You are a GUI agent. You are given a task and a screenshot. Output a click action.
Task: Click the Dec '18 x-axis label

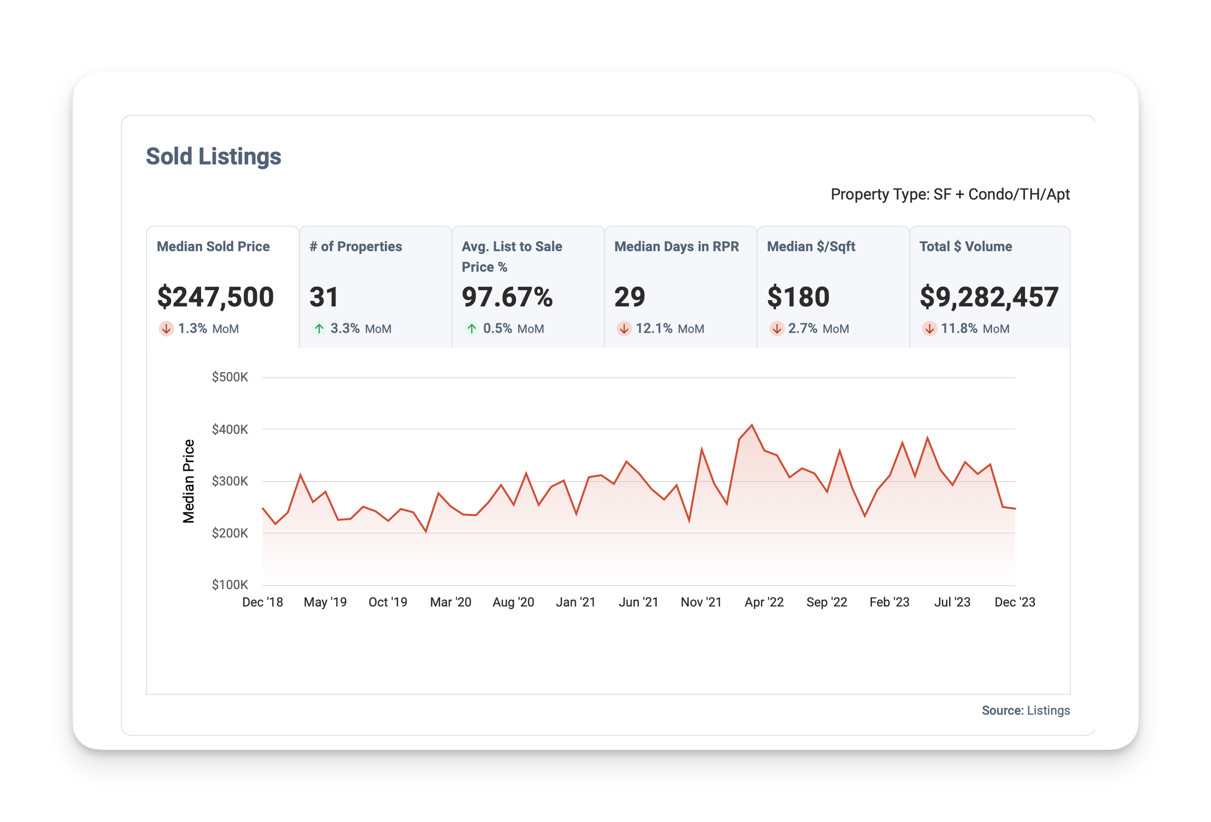click(263, 602)
